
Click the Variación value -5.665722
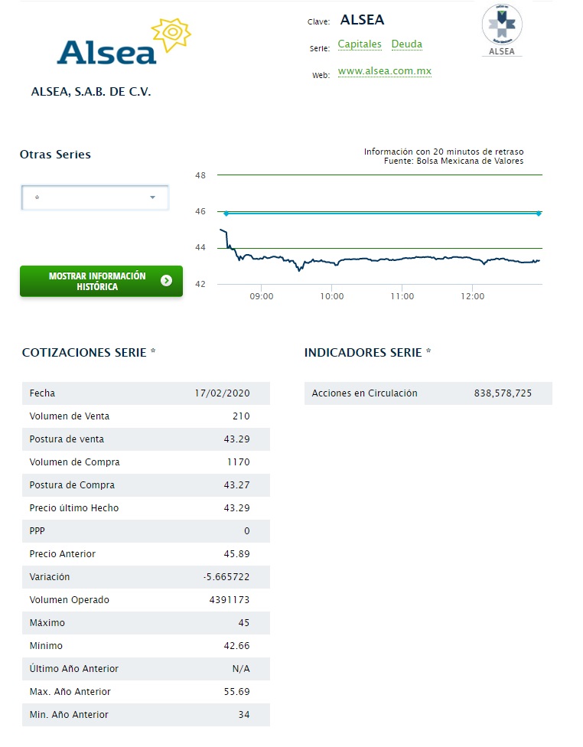tap(226, 576)
